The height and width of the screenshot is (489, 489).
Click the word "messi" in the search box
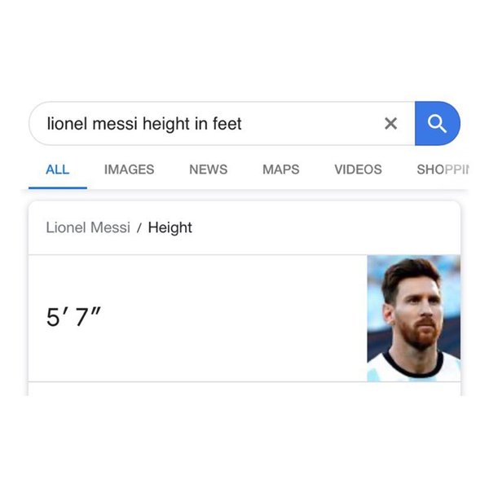115,124
